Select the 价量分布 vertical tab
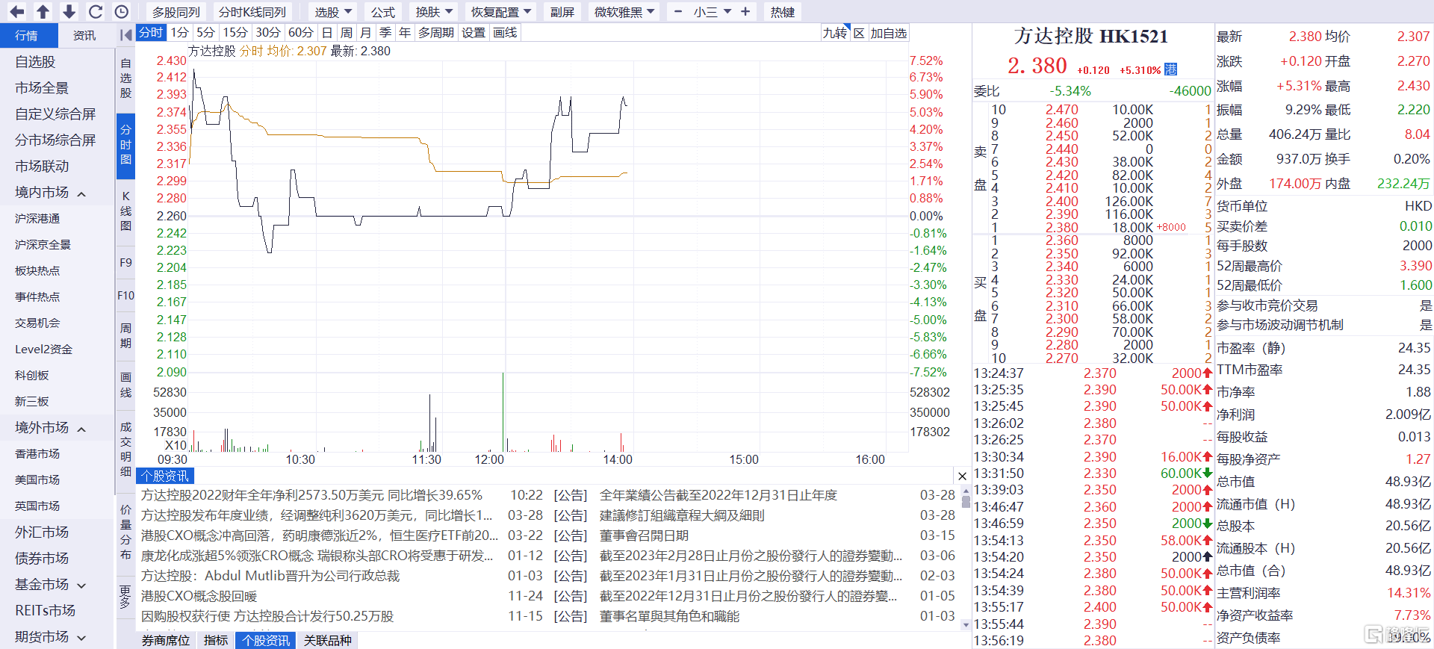The height and width of the screenshot is (649, 1434). [125, 532]
